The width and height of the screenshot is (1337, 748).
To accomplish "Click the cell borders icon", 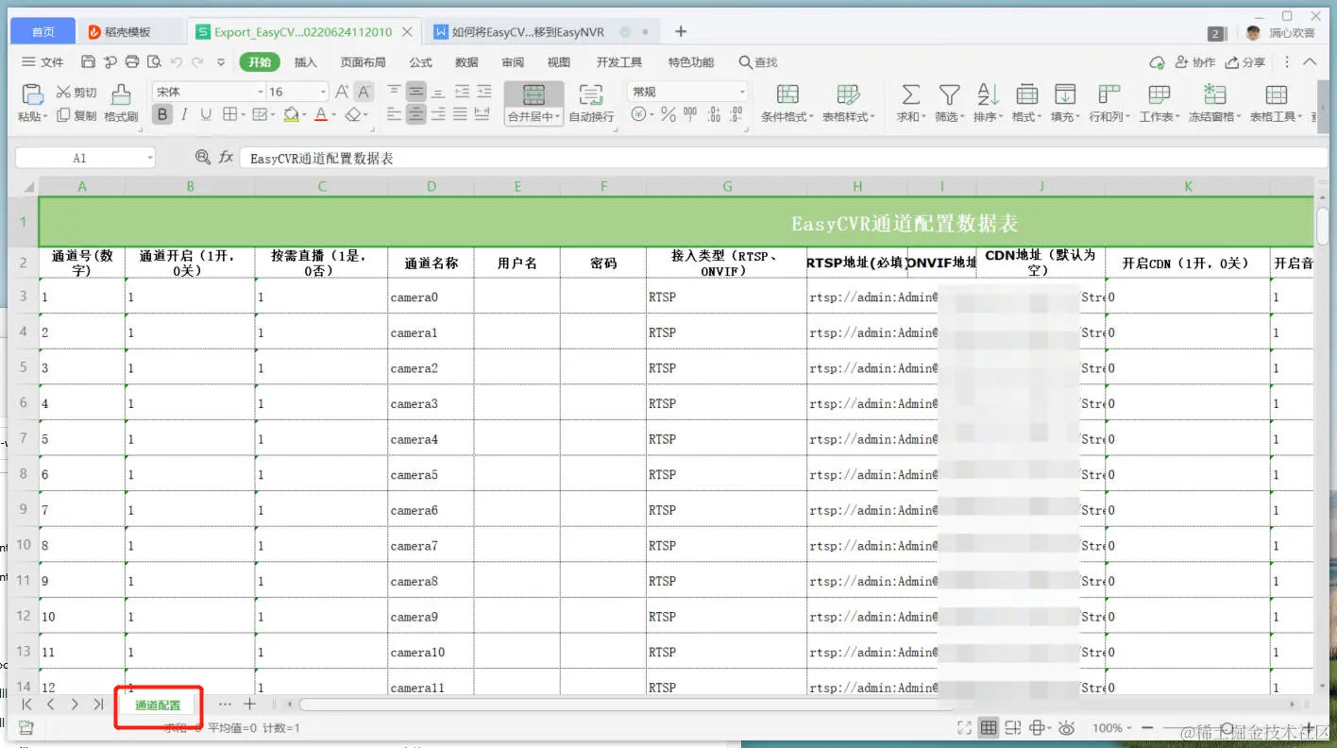I will coord(229,115).
